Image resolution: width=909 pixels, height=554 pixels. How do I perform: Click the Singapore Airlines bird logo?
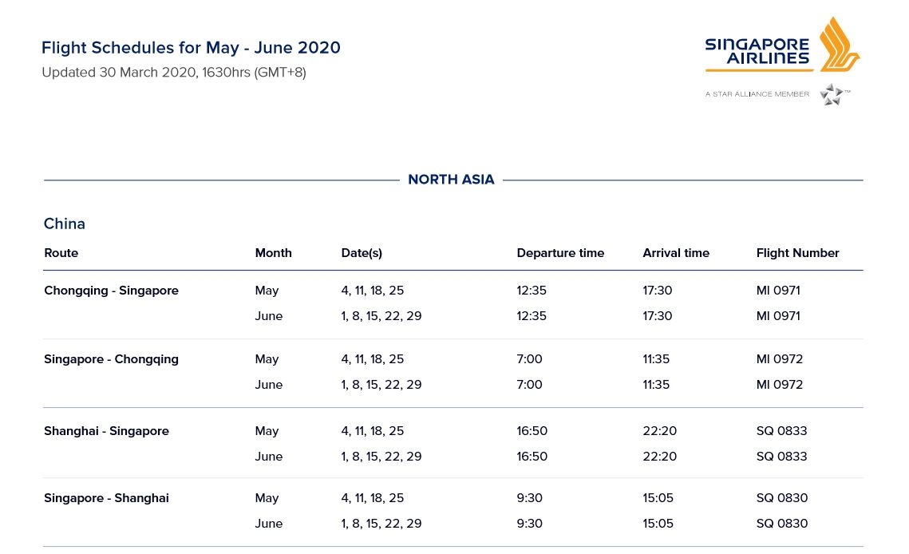point(838,45)
